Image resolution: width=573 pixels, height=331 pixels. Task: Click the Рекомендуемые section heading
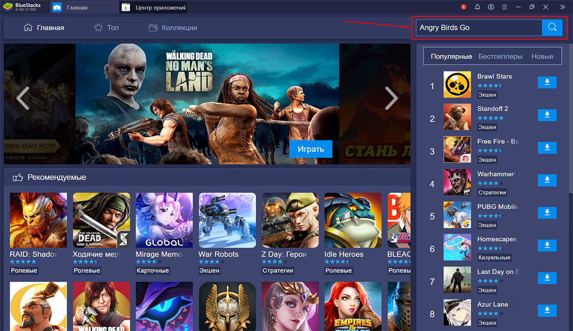point(57,178)
